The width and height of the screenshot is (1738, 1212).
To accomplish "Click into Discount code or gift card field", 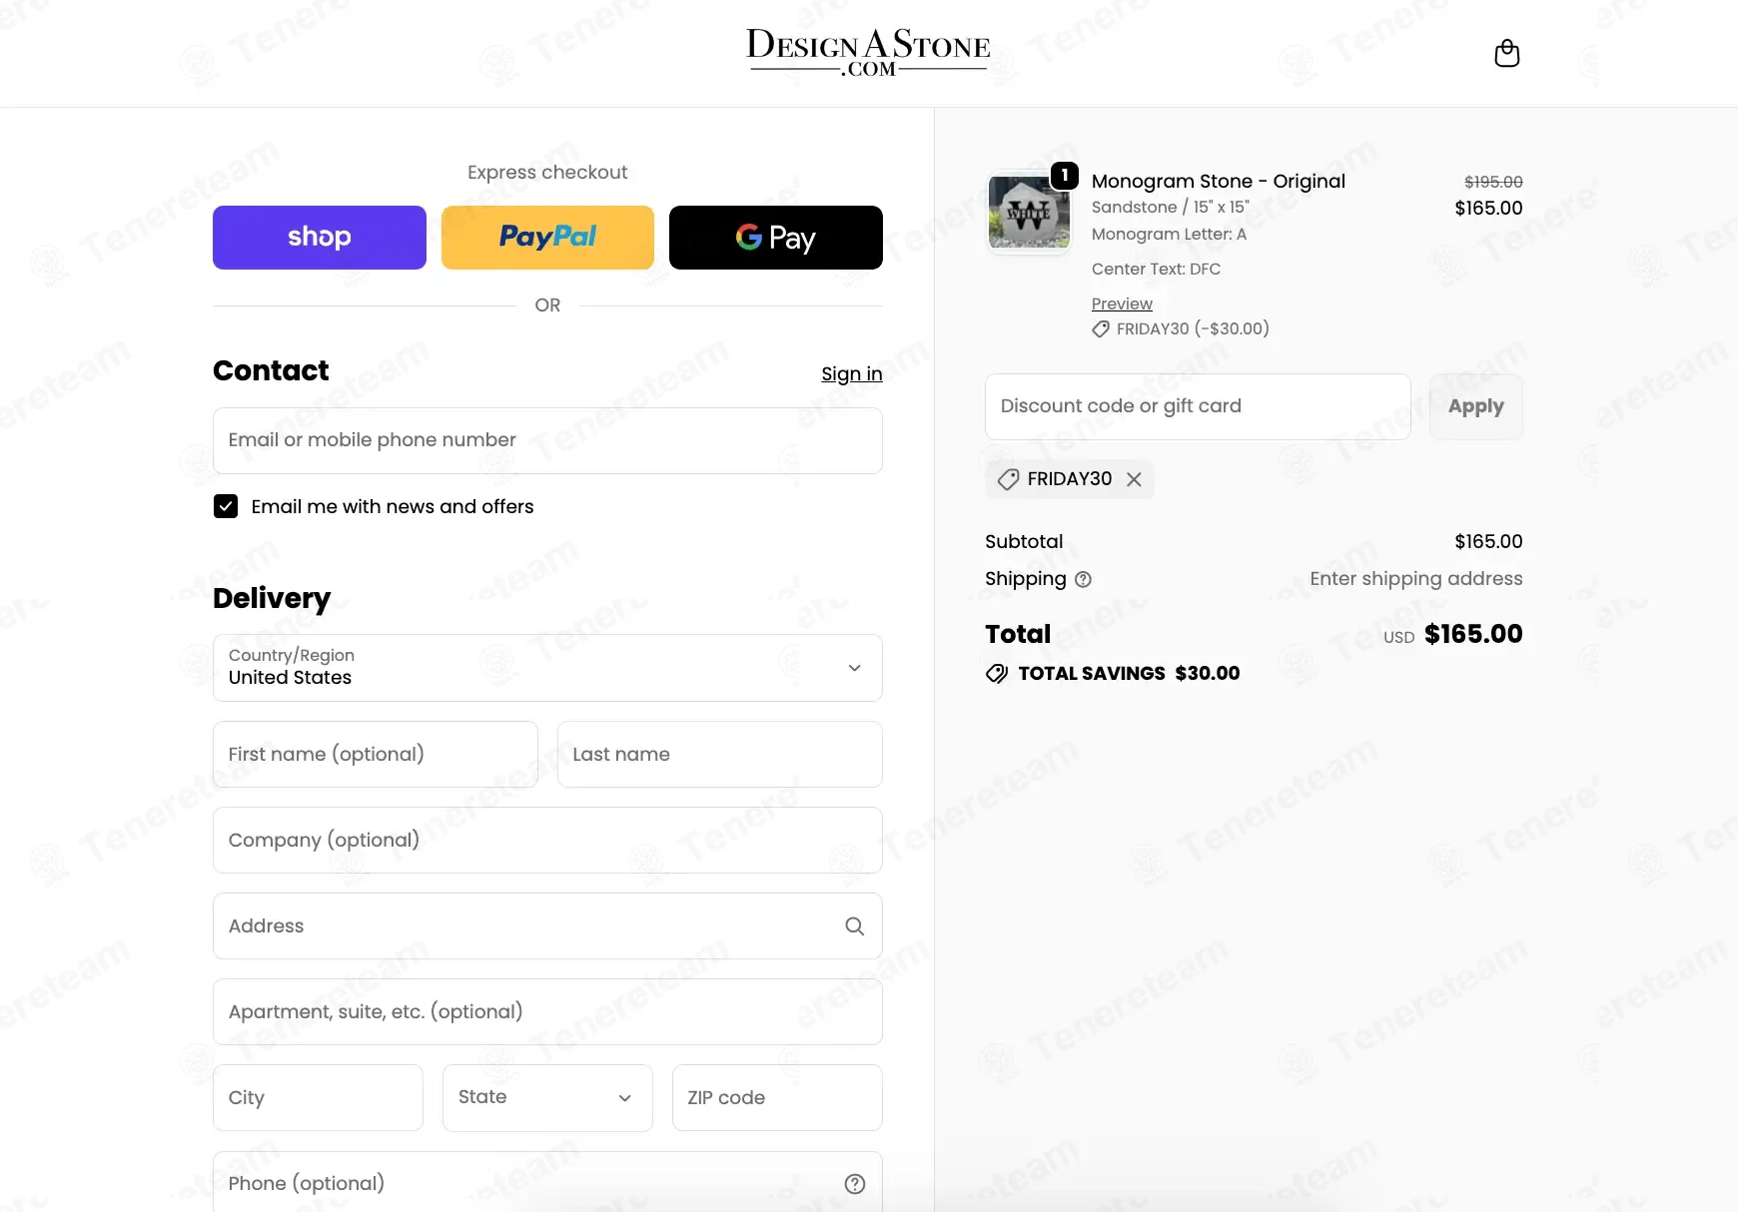I will pos(1198,406).
